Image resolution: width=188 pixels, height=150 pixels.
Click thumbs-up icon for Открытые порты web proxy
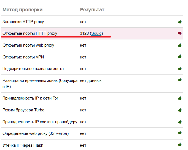[x=179, y=45]
